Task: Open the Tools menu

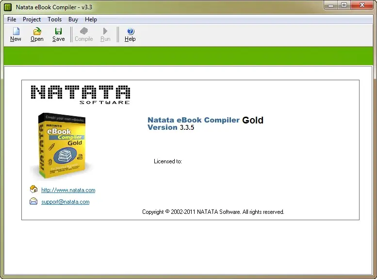Action: [x=54, y=19]
